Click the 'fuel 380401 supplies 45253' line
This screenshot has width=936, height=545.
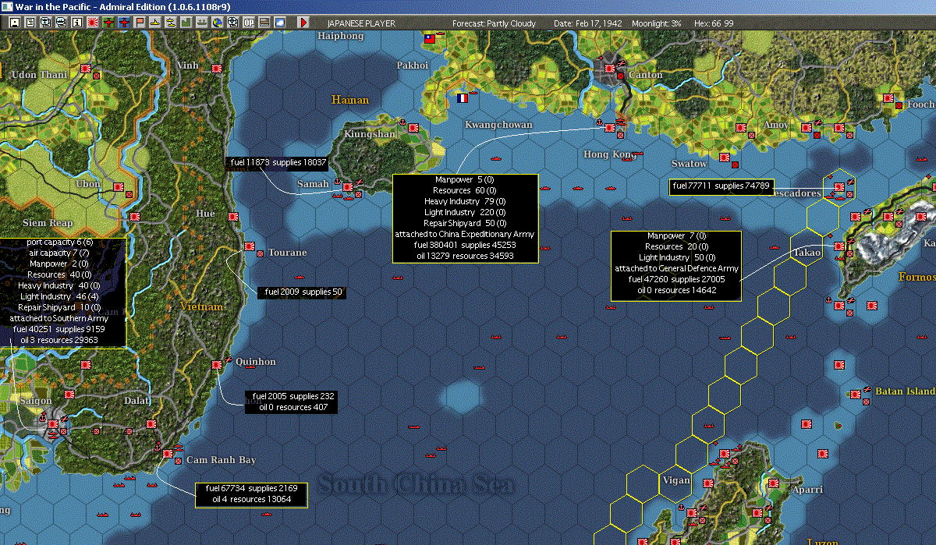pyautogui.click(x=465, y=245)
